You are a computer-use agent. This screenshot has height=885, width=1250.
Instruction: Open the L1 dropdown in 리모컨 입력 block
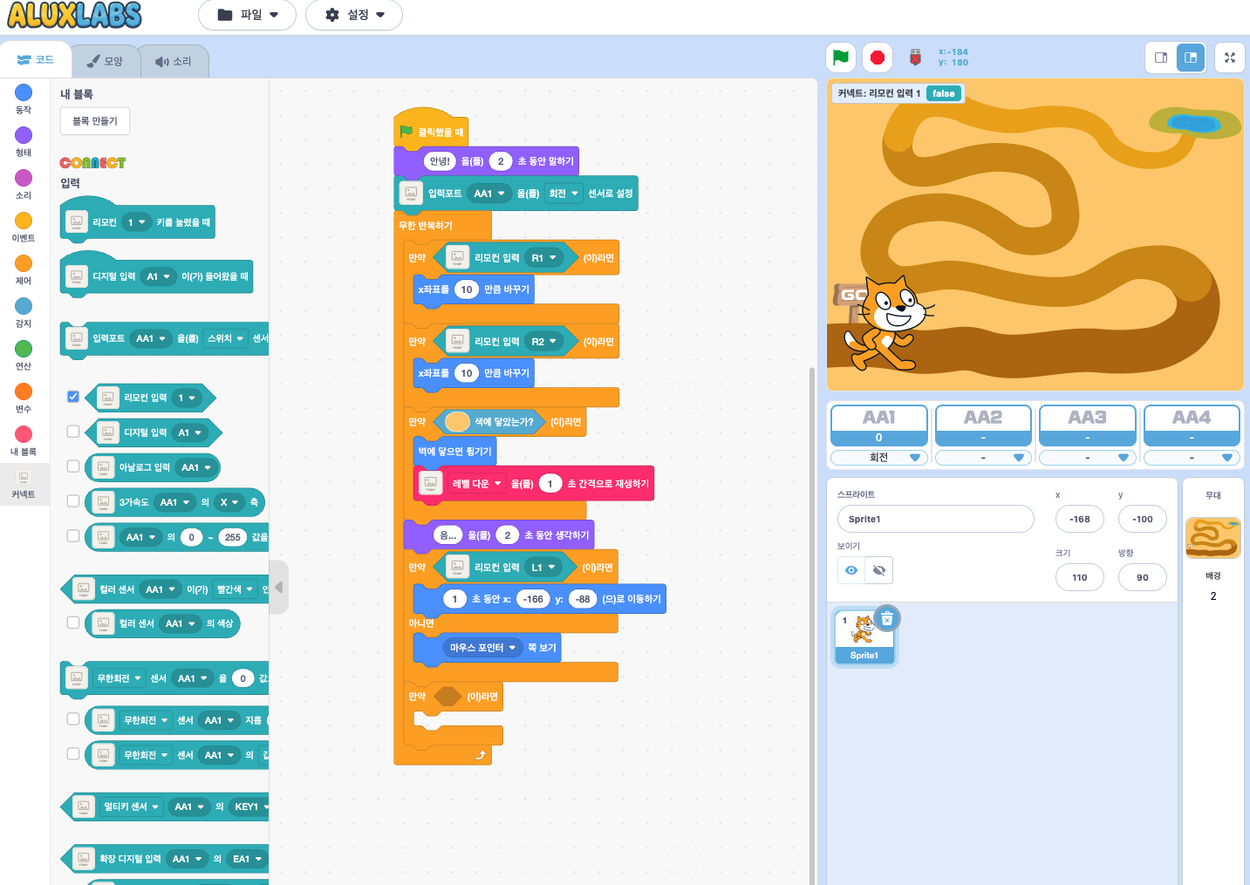pyautogui.click(x=543, y=568)
